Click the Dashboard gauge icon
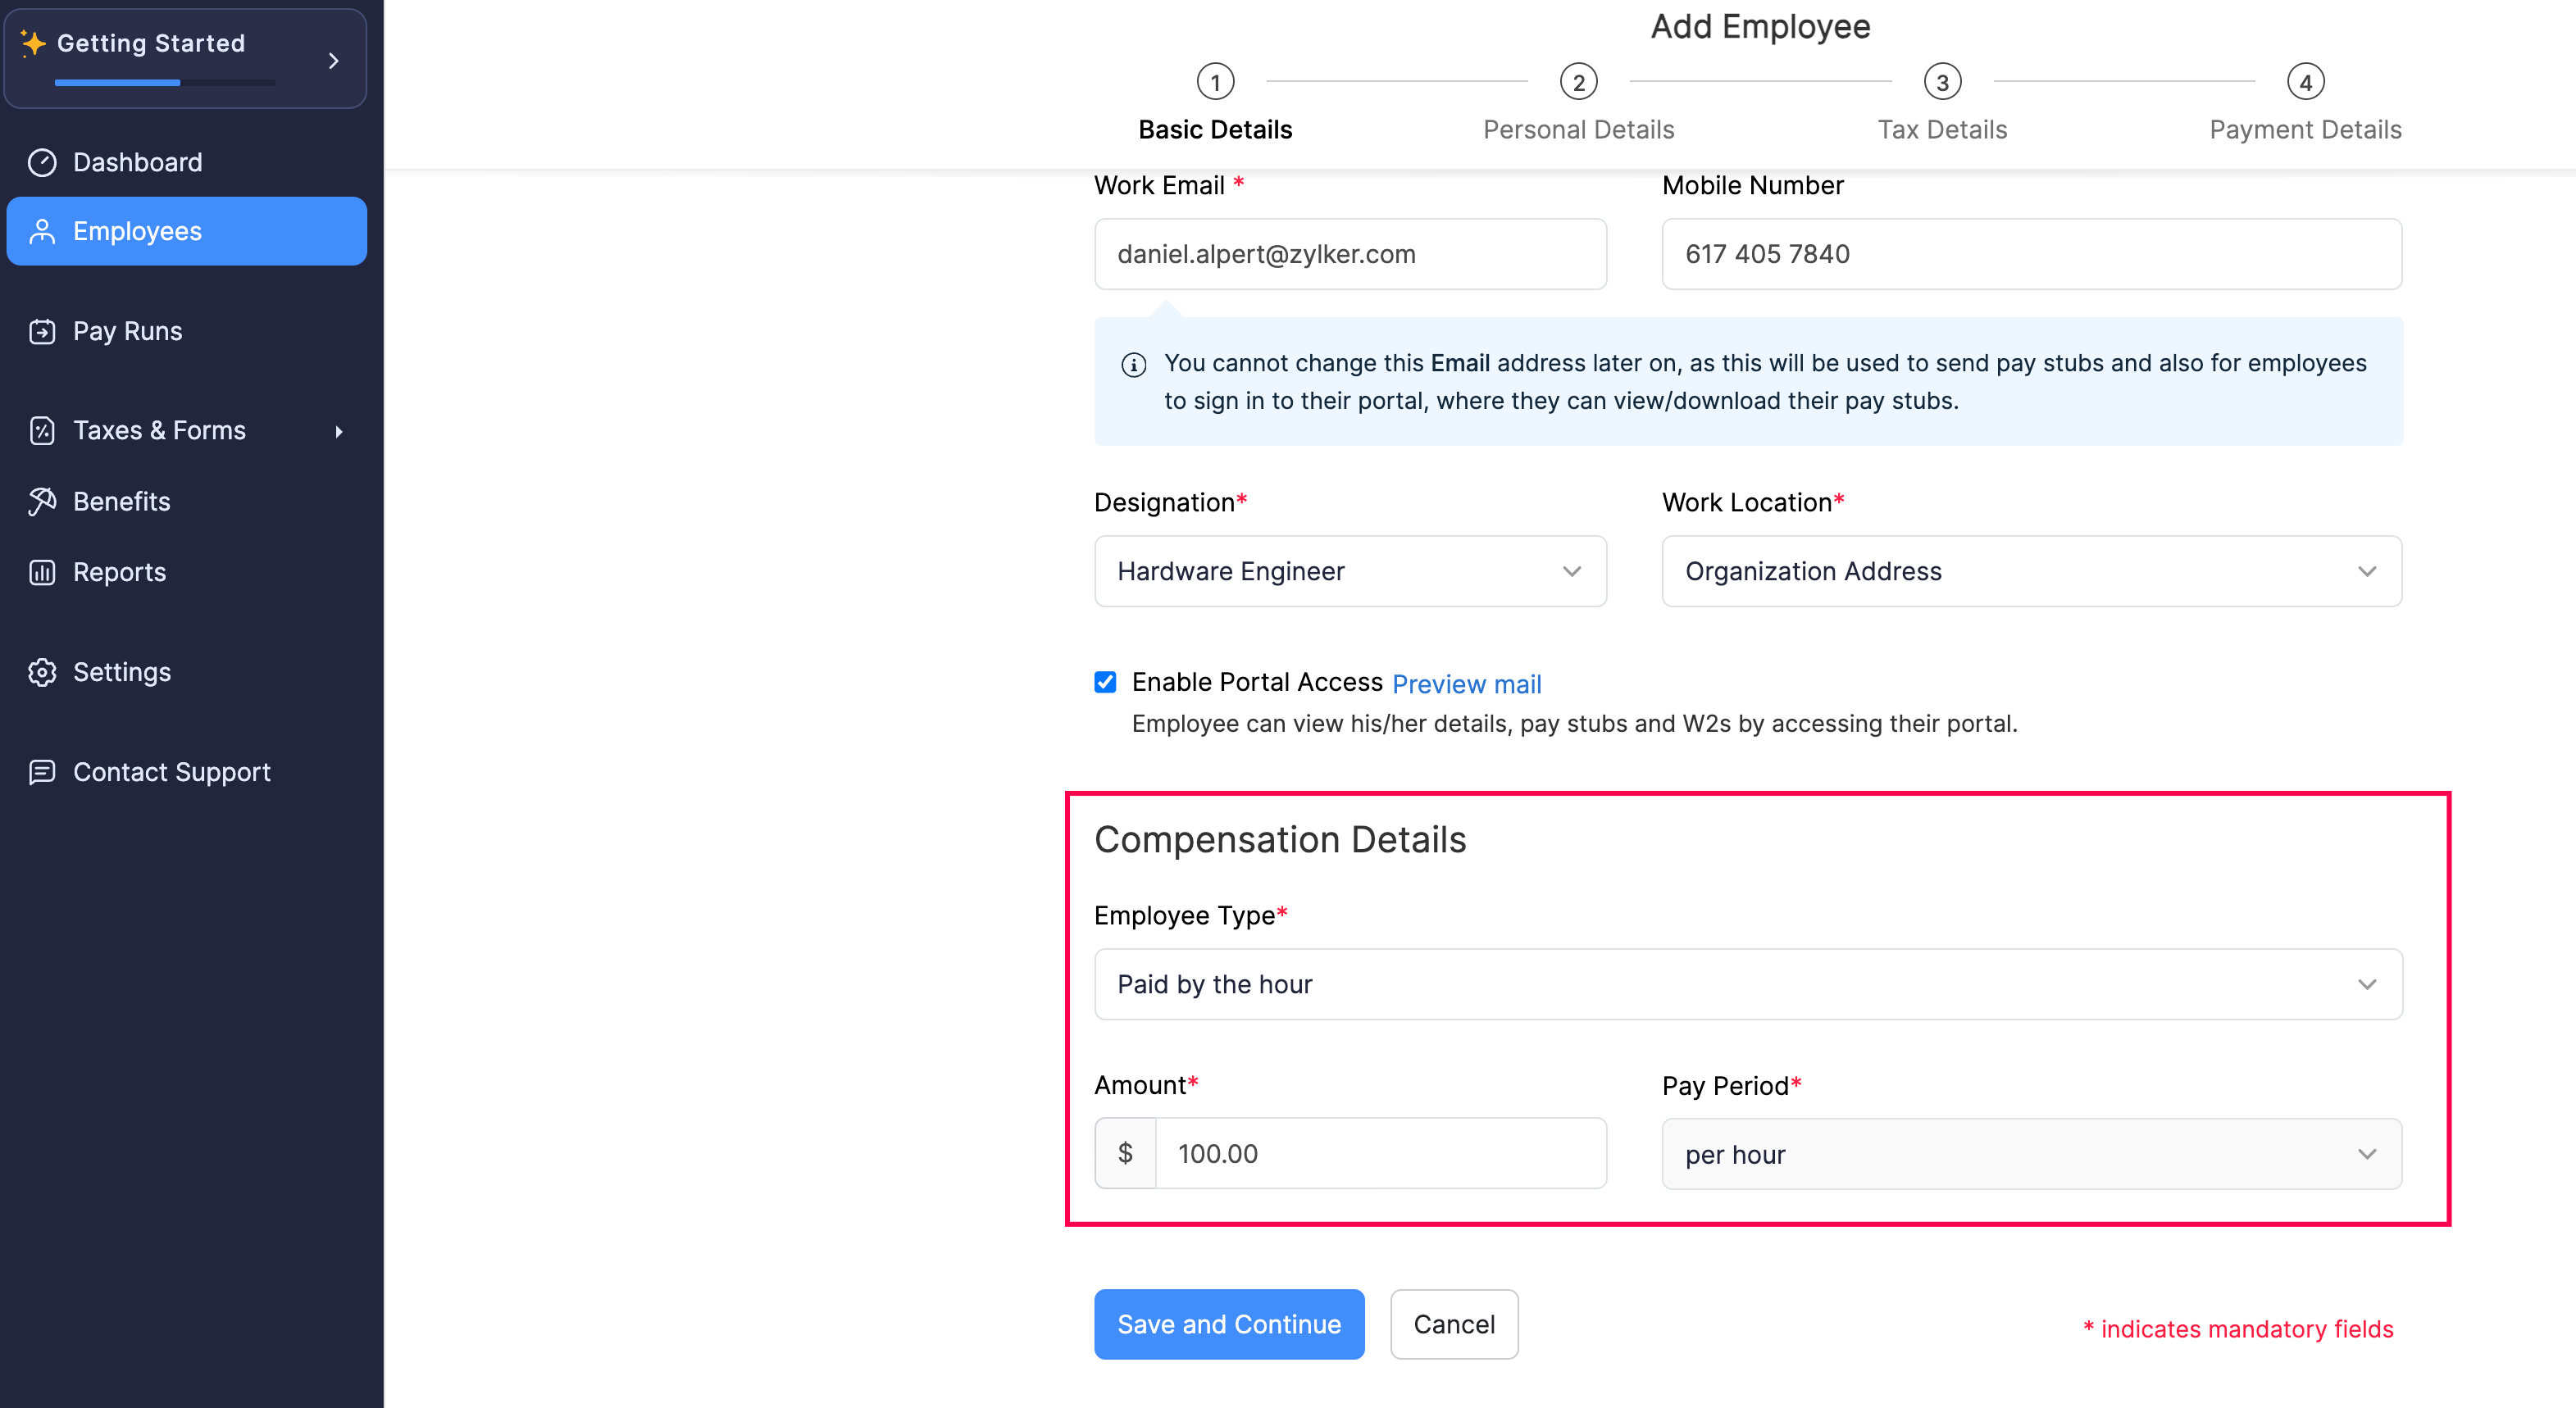This screenshot has width=2576, height=1408. pyautogui.click(x=42, y=162)
